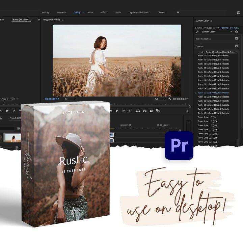The image size is (243, 243).
Task: Toggle the Creative section checkbox
Action: [x=236, y=46]
